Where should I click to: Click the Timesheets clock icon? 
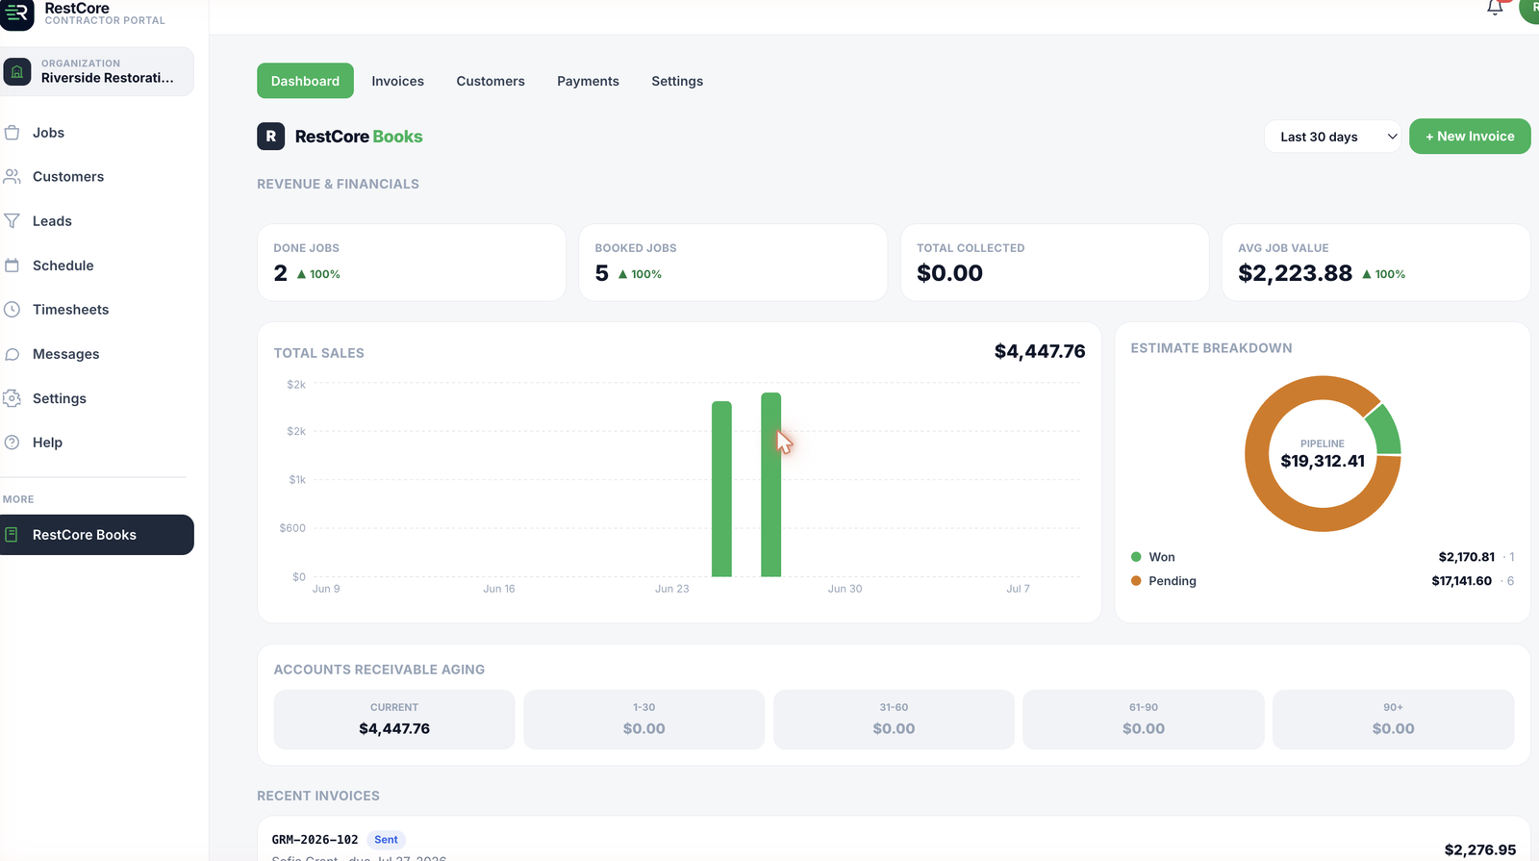(12, 310)
